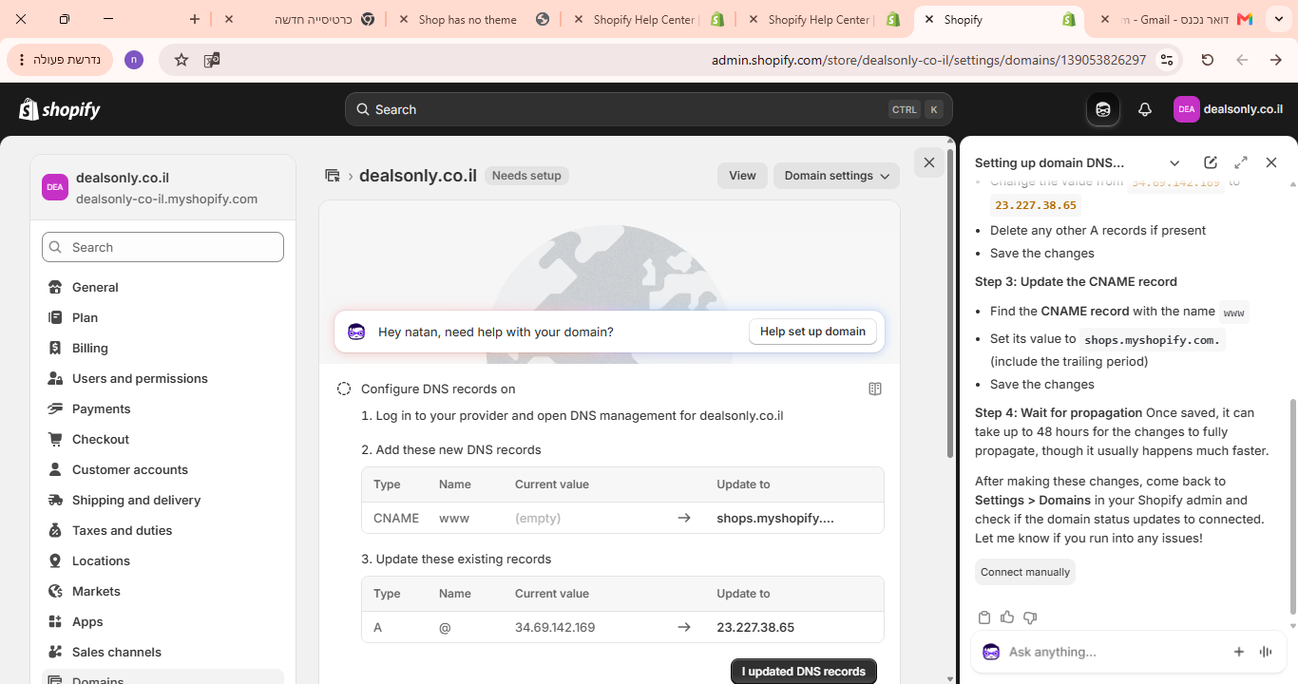Viewport: 1298px width, 684px height.
Task: Click the View button
Action: coord(742,176)
